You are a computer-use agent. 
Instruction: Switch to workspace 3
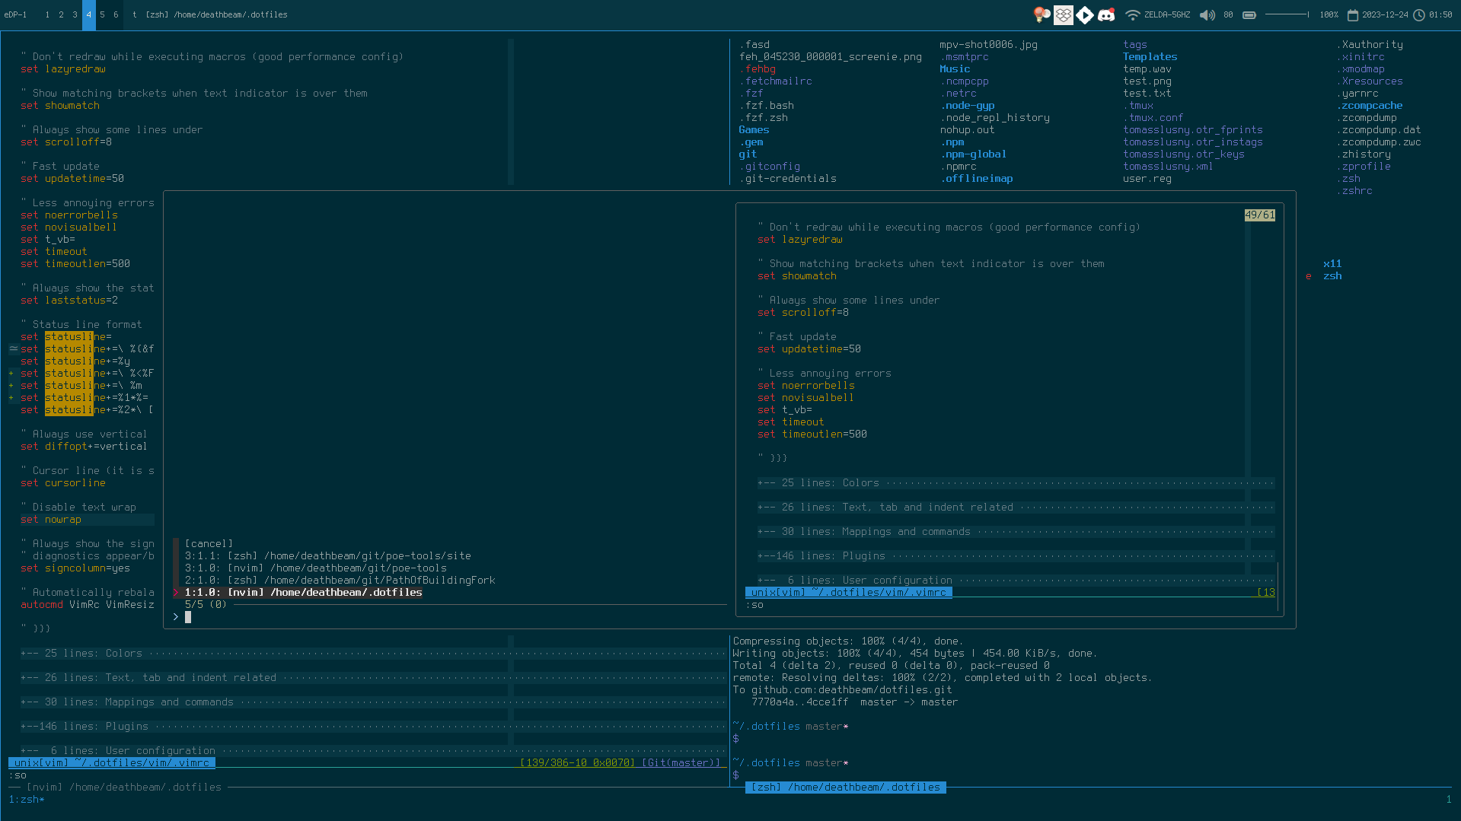(x=75, y=14)
